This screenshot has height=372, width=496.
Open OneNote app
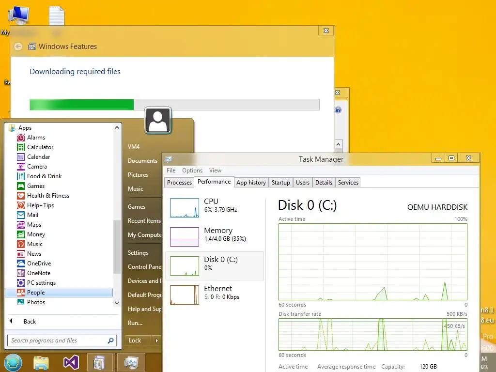click(20, 273)
